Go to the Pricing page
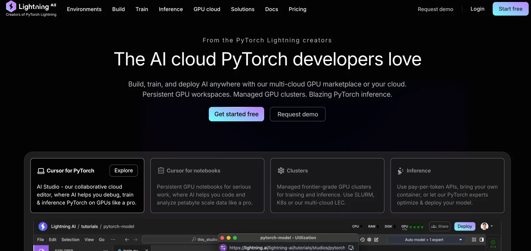The width and height of the screenshot is (531, 251). 297,9
